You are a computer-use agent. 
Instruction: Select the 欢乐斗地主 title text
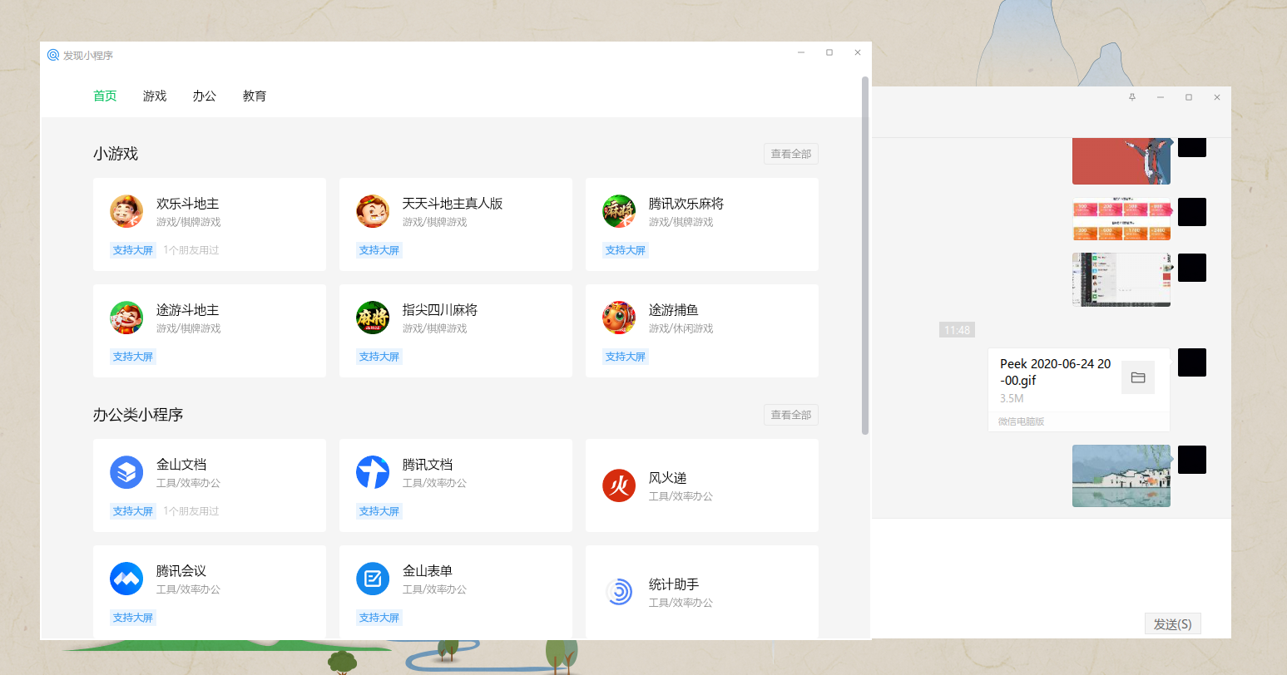pos(188,204)
